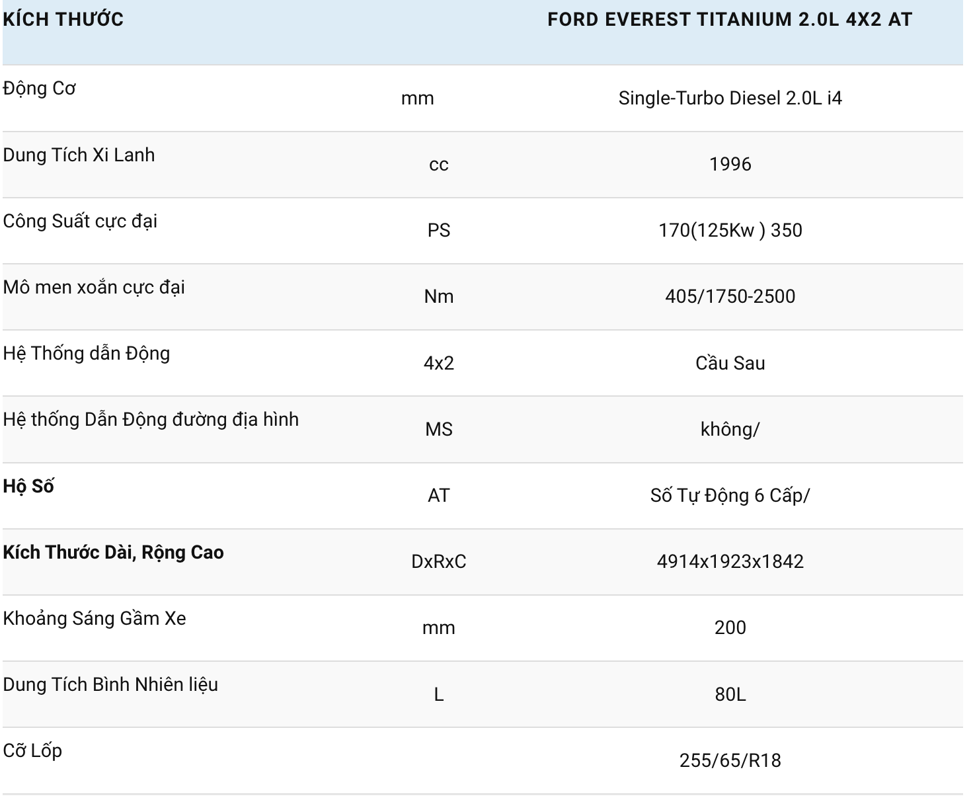Select the Động Cơ row label

[40, 89]
